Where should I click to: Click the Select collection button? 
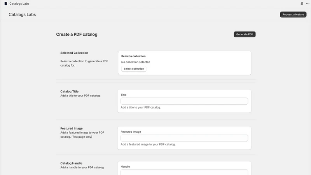pos(134,69)
